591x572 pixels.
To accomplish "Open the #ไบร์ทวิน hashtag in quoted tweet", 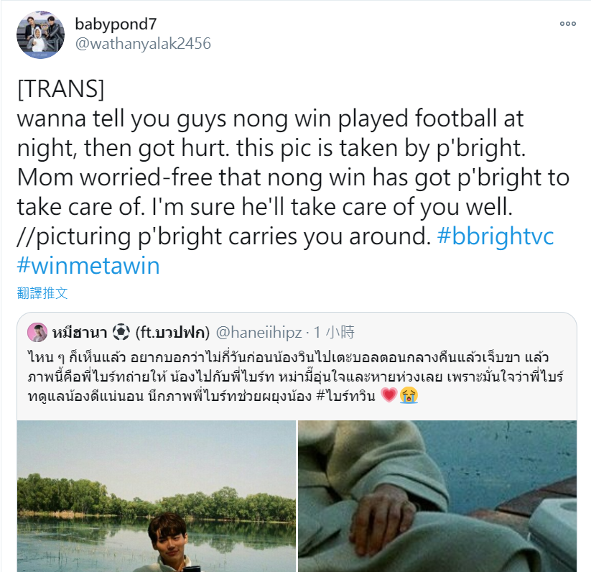I will (345, 396).
